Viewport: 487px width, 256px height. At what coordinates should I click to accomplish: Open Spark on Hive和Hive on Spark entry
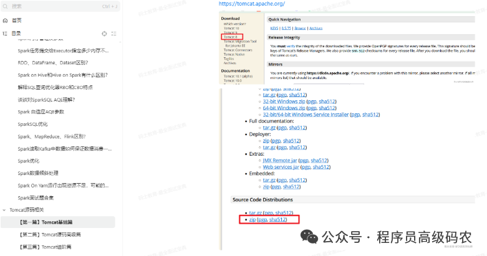(x=63, y=75)
